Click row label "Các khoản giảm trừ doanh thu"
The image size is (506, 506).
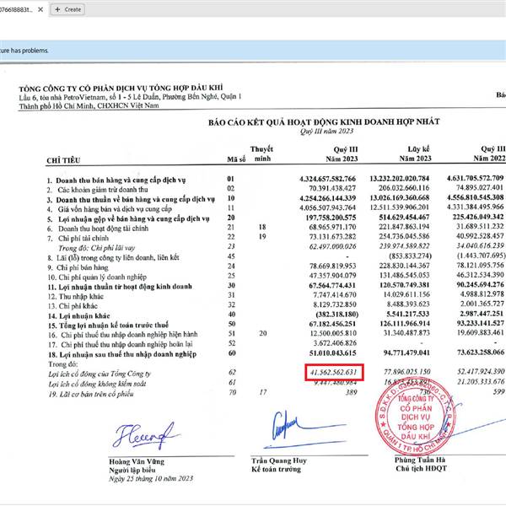click(103, 190)
